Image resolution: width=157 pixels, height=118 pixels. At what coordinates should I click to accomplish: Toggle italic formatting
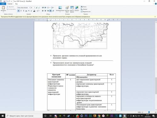[x=21, y=11]
